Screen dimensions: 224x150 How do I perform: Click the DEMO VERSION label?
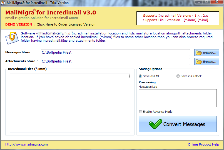pos(19,24)
